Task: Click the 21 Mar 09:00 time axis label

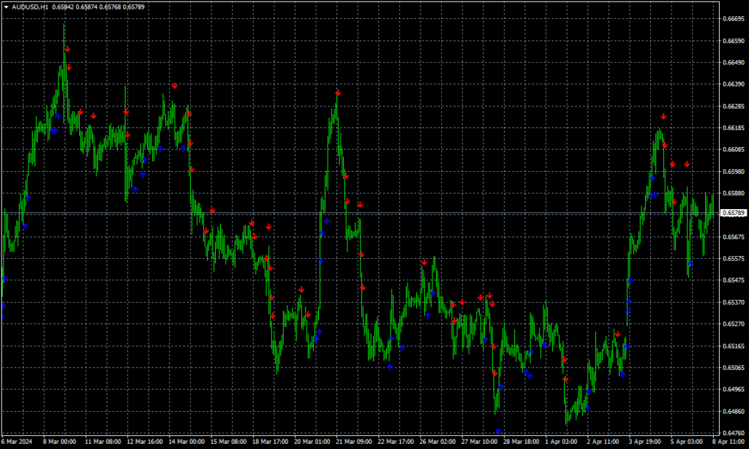Action: click(355, 442)
